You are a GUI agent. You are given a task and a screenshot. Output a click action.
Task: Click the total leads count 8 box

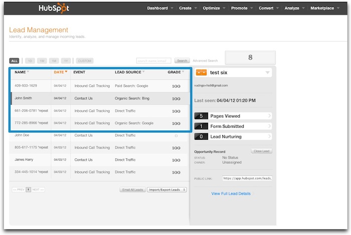(x=250, y=58)
